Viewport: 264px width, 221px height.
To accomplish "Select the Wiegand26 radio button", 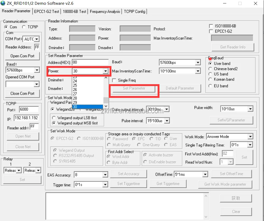I will 53,109.
